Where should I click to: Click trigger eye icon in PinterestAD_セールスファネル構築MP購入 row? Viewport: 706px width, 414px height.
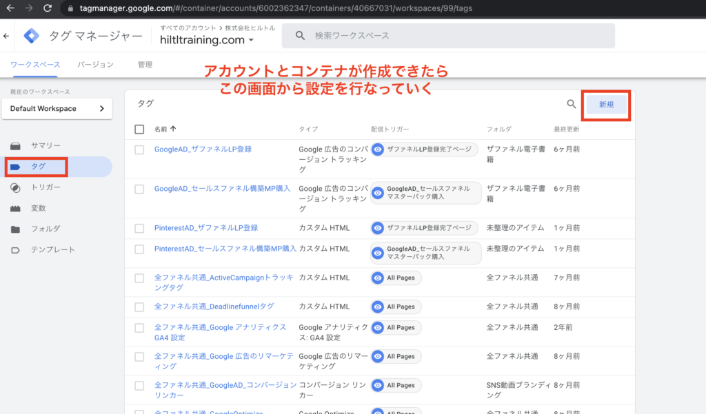[378, 253]
